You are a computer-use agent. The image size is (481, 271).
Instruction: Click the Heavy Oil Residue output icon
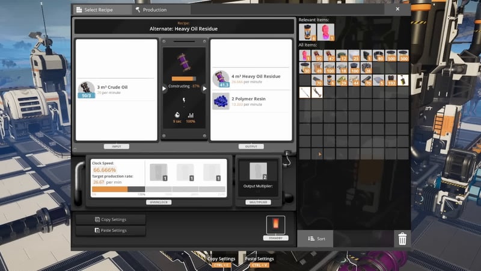(221, 79)
